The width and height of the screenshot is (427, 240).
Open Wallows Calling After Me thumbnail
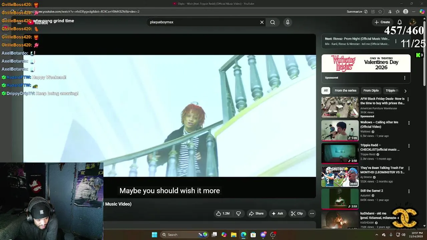pyautogui.click(x=340, y=130)
